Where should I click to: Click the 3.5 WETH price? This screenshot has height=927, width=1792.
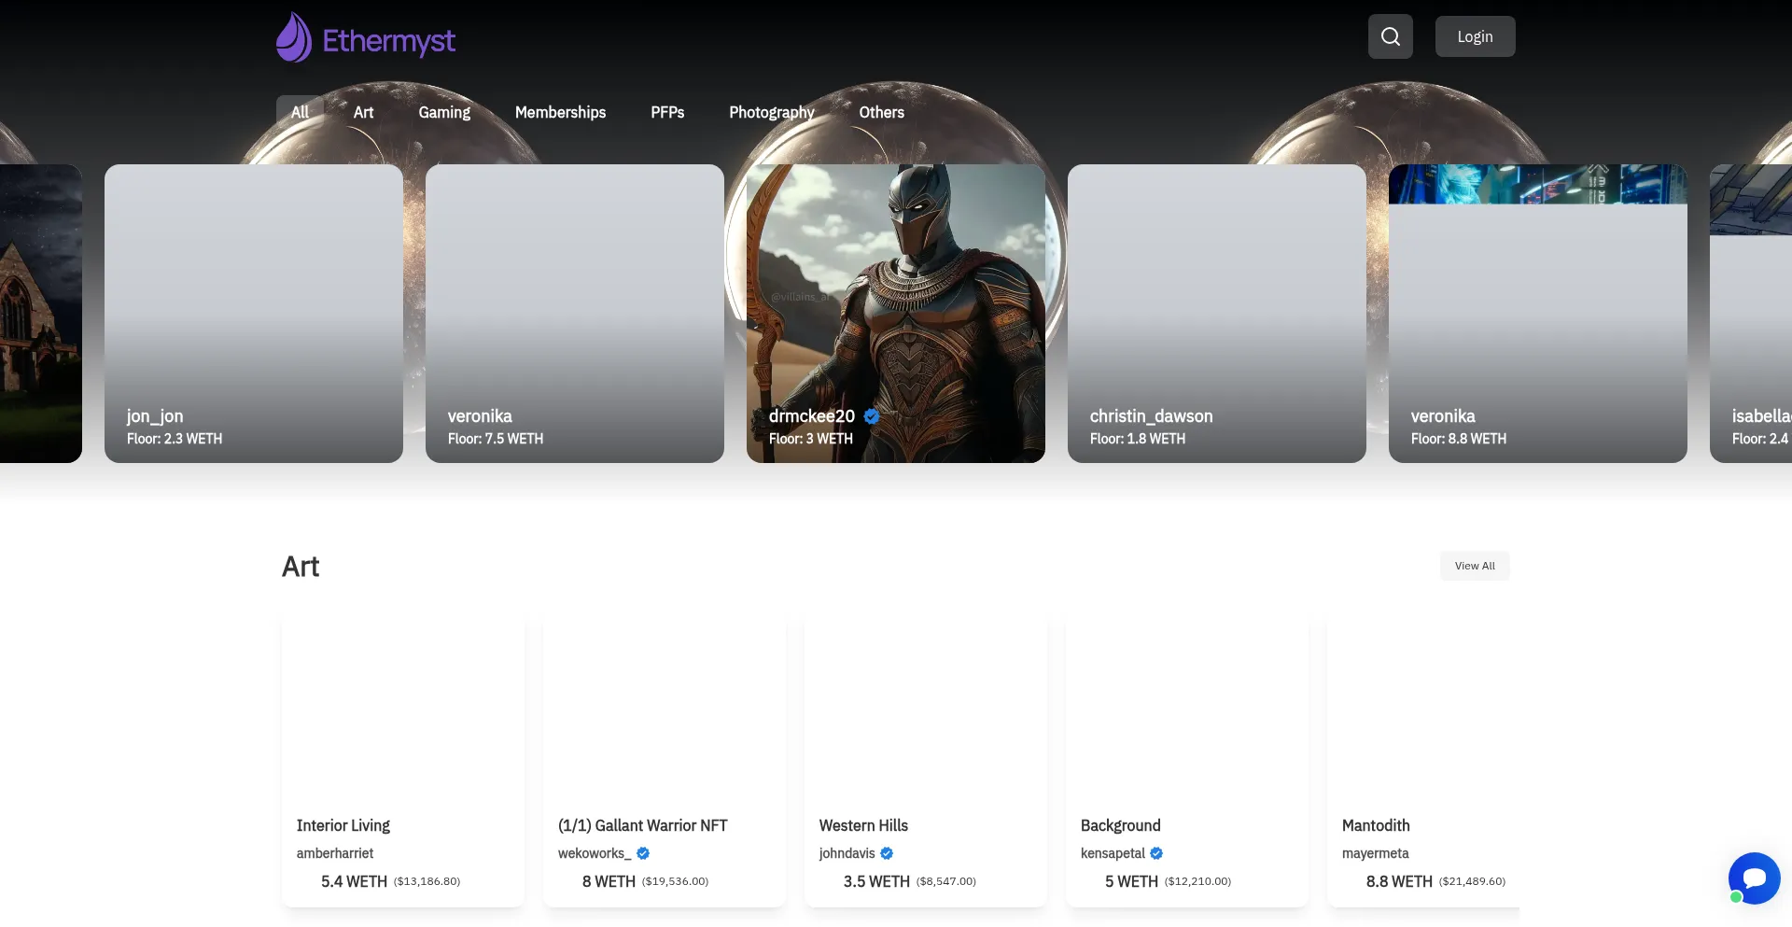tap(876, 881)
